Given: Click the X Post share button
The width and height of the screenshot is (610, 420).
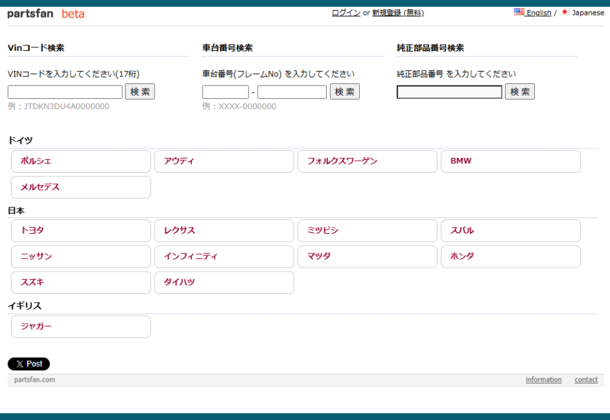Looking at the screenshot, I should tap(28, 364).
